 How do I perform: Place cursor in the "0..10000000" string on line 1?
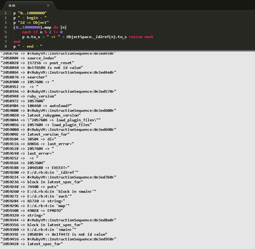pos(32,13)
